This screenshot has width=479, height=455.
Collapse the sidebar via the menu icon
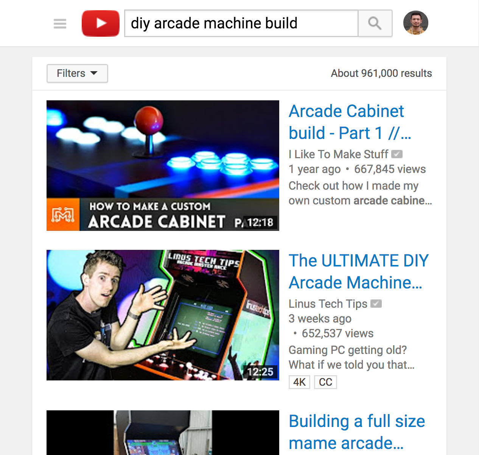(x=60, y=23)
